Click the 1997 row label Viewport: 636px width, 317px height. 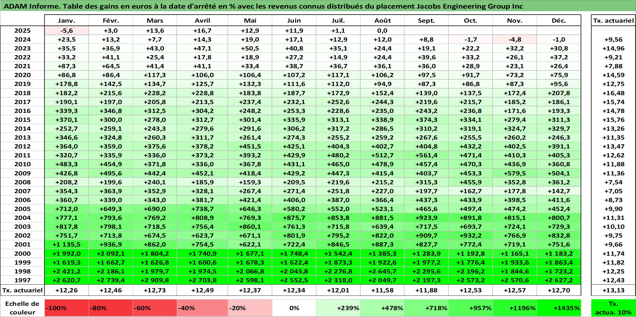[x=22, y=280]
